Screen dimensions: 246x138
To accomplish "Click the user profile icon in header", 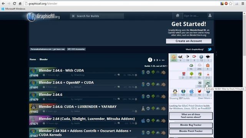I will tap(210, 15).
